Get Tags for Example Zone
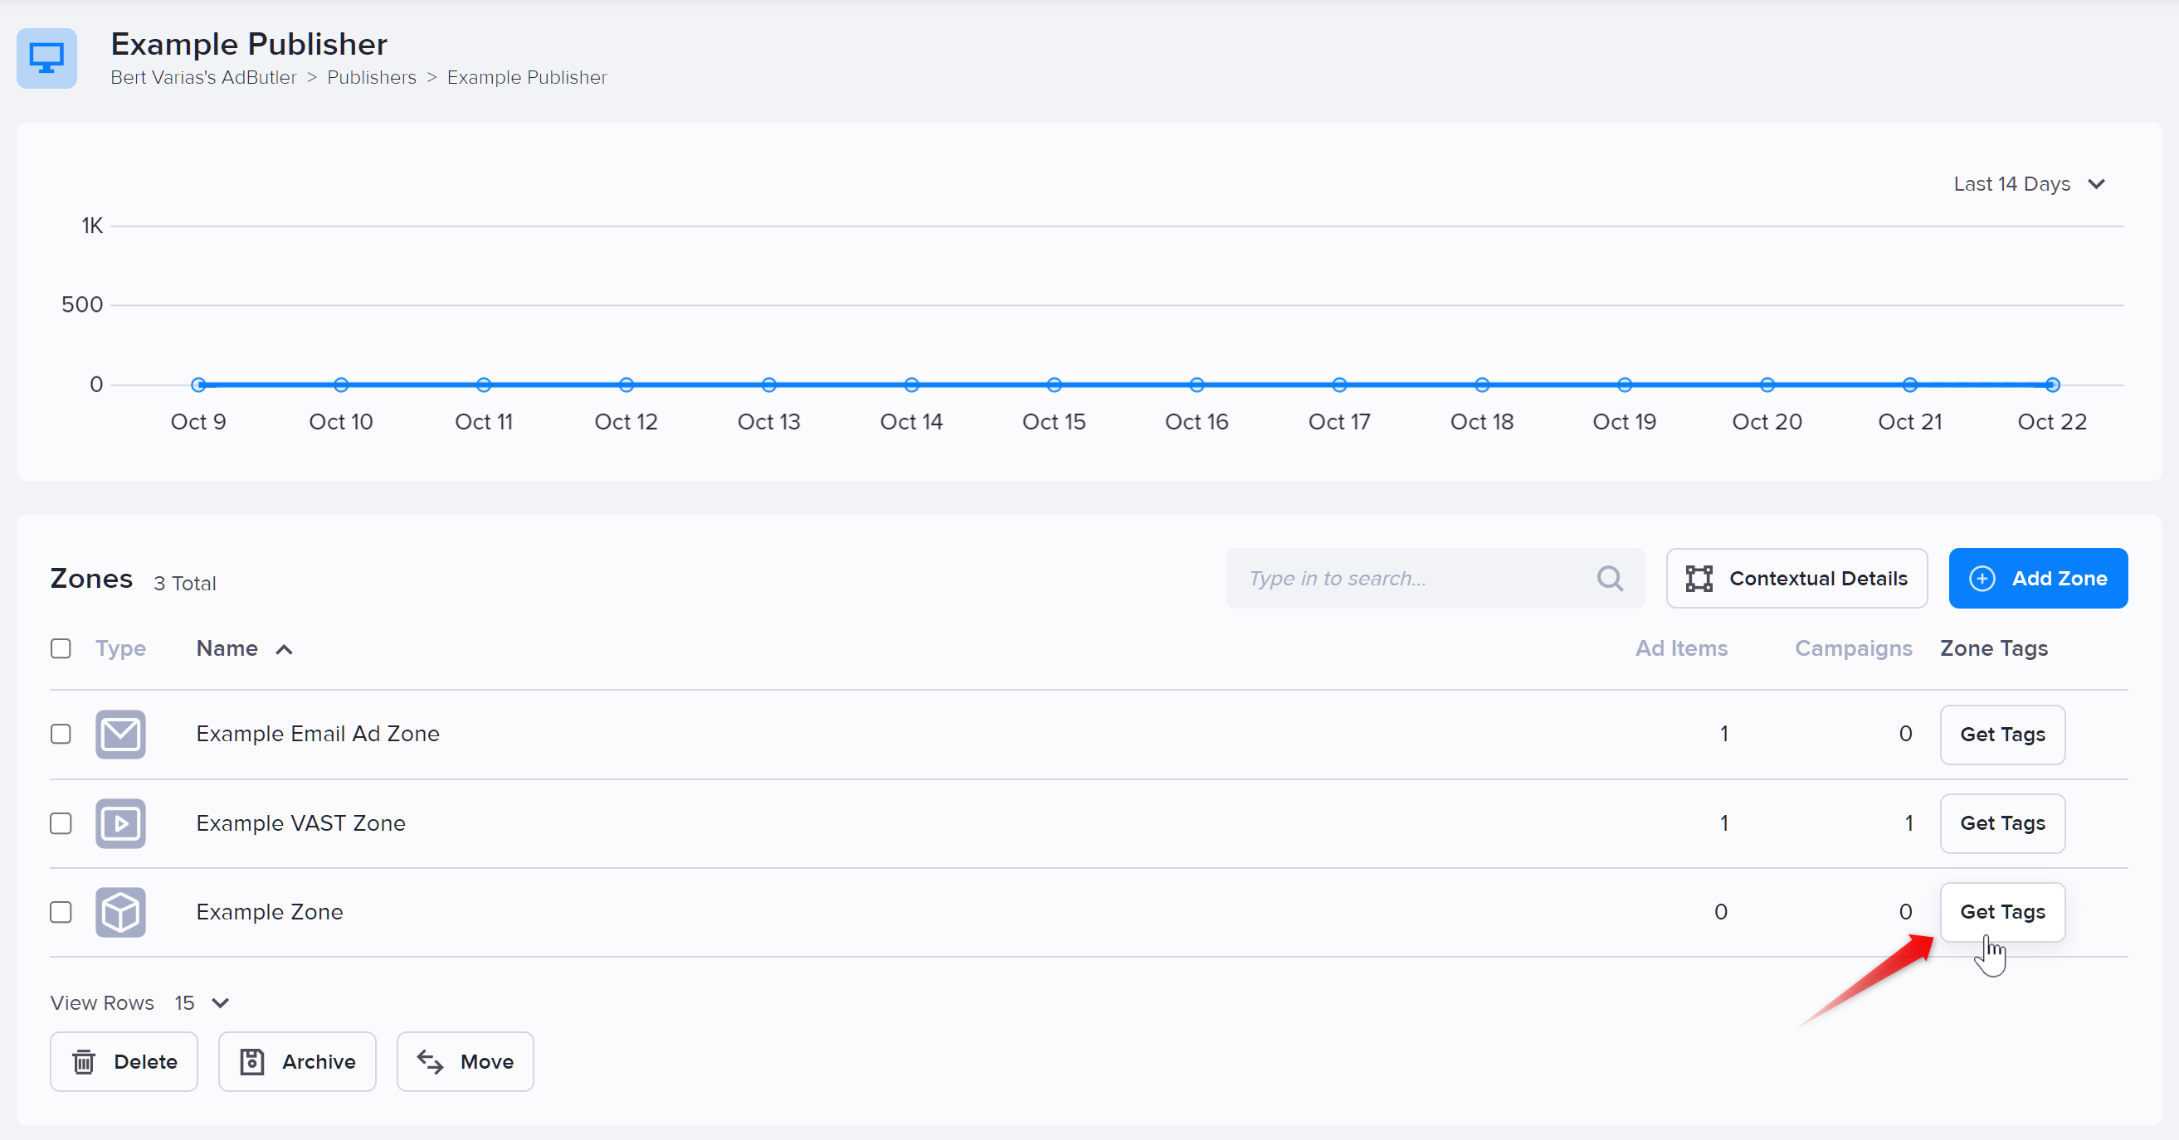 2002,912
